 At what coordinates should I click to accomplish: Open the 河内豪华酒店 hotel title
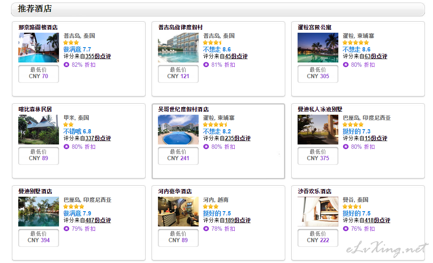coord(175,192)
